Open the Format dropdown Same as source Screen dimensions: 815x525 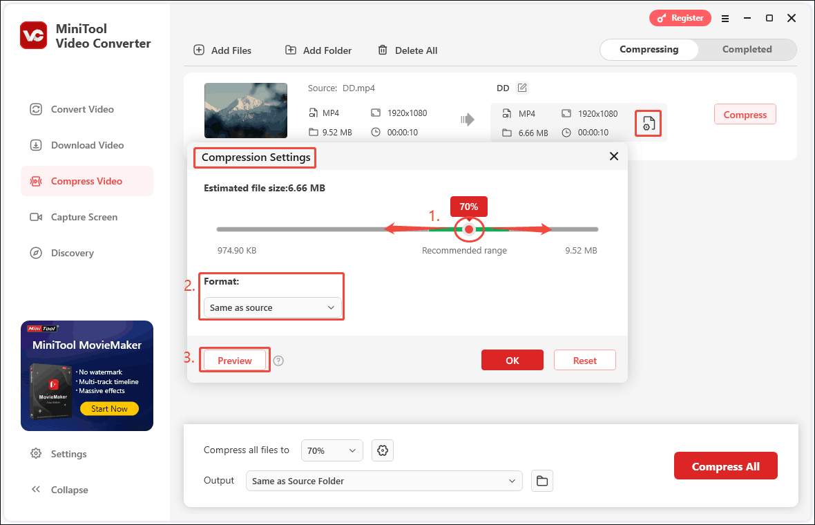[272, 307]
